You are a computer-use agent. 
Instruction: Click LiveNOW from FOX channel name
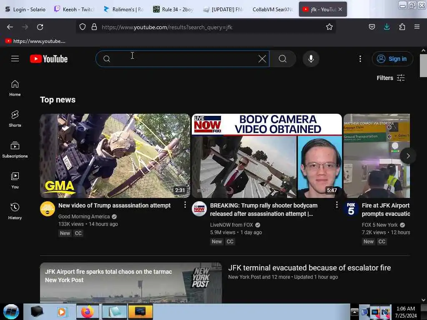pos(231,225)
